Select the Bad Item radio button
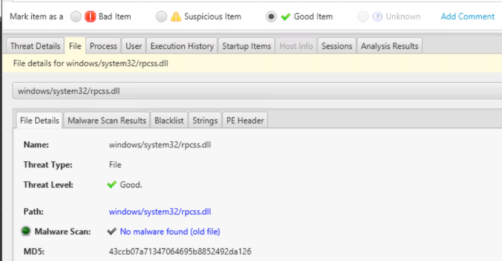Image resolution: width=502 pixels, height=261 pixels. (x=76, y=17)
